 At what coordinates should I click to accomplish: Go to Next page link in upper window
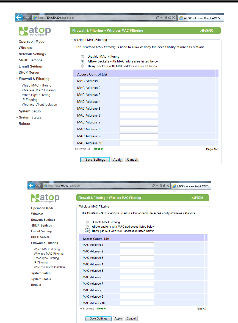[99, 149]
